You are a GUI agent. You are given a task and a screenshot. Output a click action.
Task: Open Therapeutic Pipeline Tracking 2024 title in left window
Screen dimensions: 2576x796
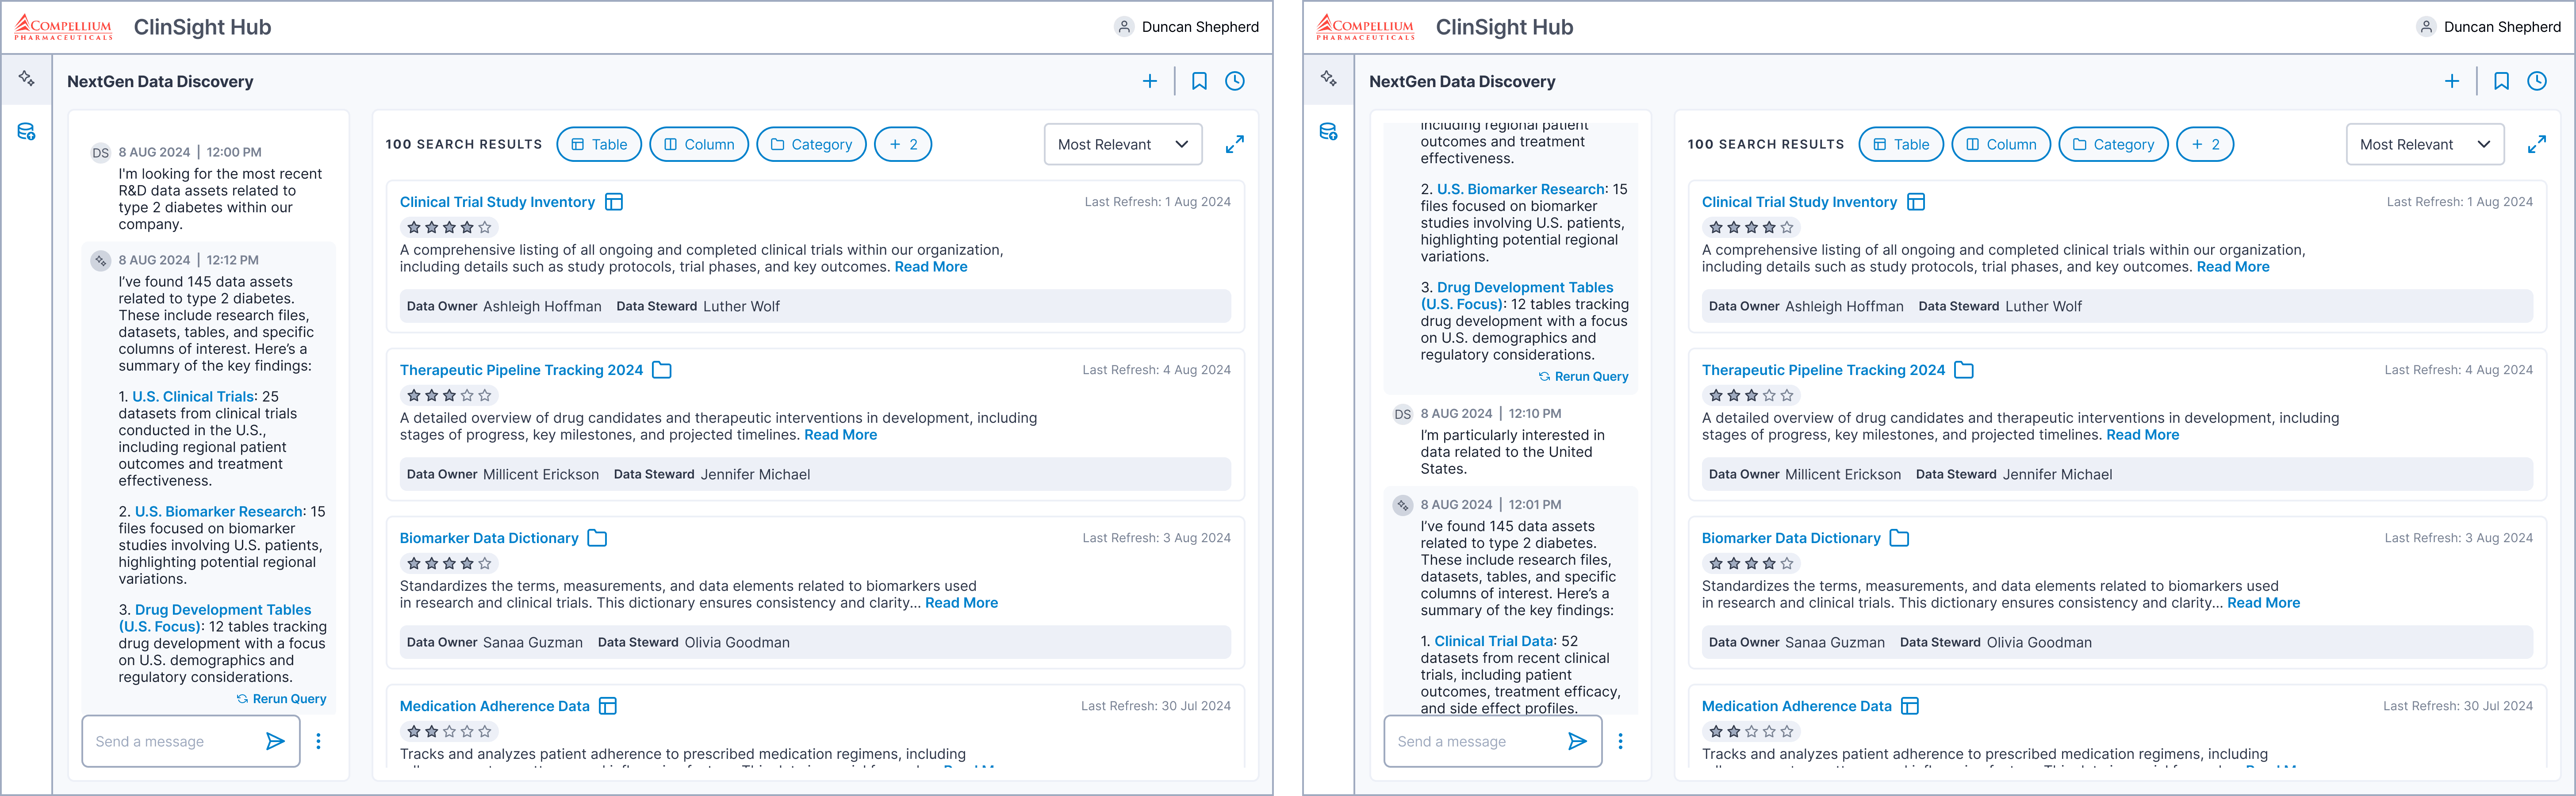tap(521, 370)
